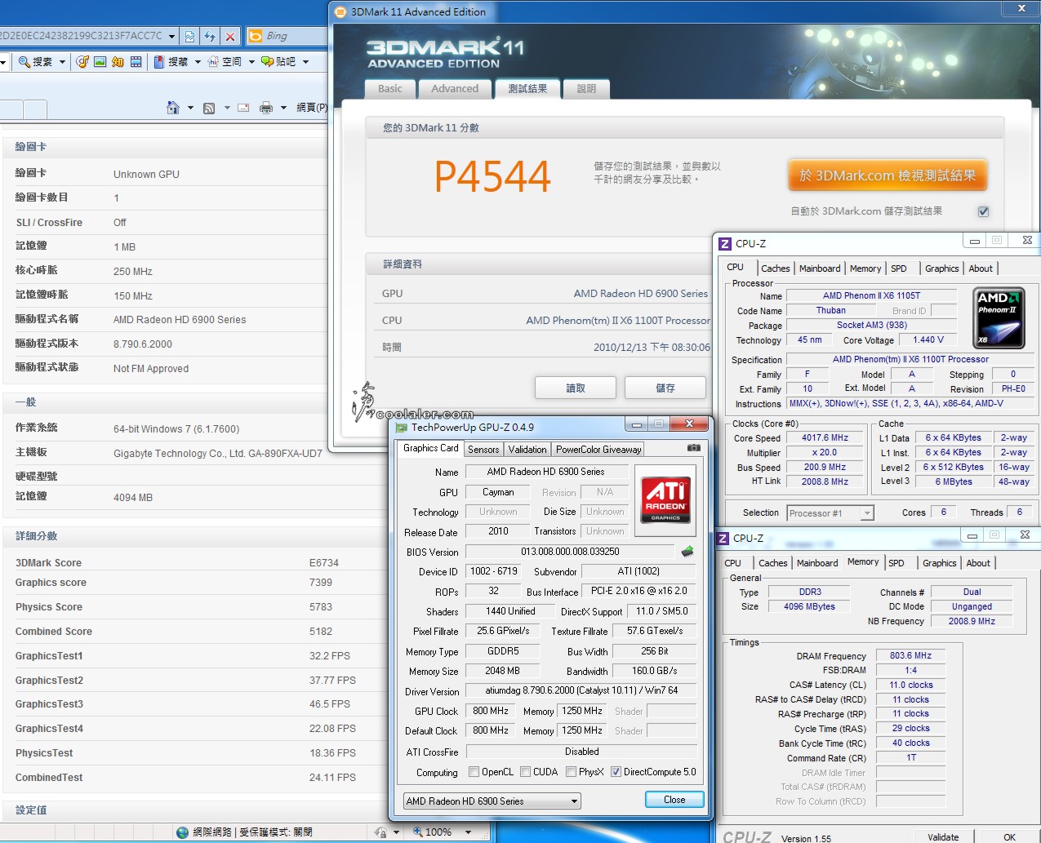Open the 空间 dropdown arrow
Screen dimensions: 1041x843
pos(251,61)
